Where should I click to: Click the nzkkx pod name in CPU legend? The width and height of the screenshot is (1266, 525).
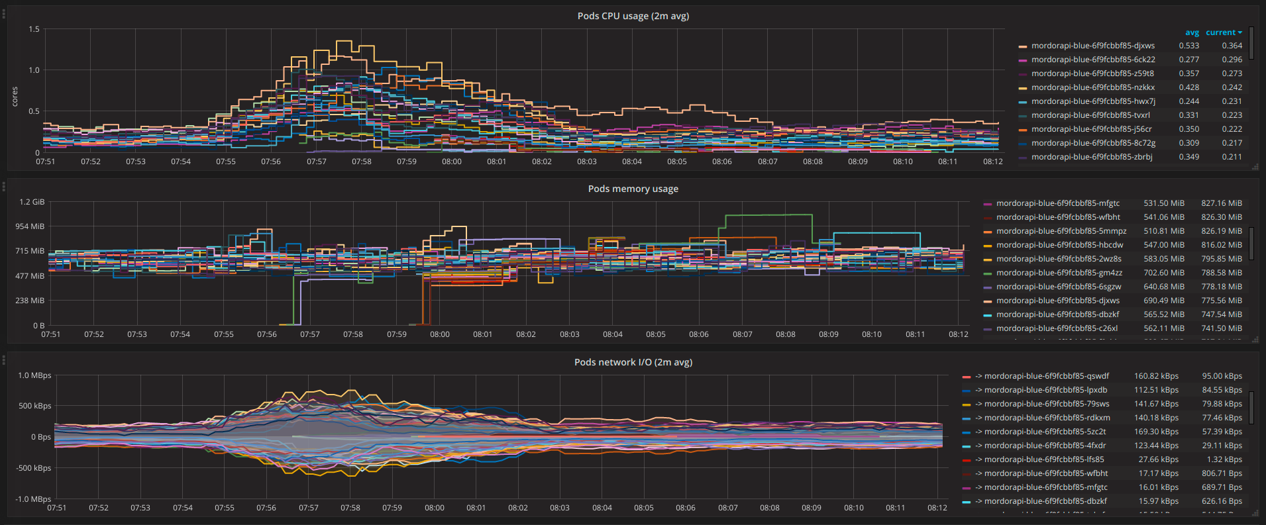(1092, 87)
